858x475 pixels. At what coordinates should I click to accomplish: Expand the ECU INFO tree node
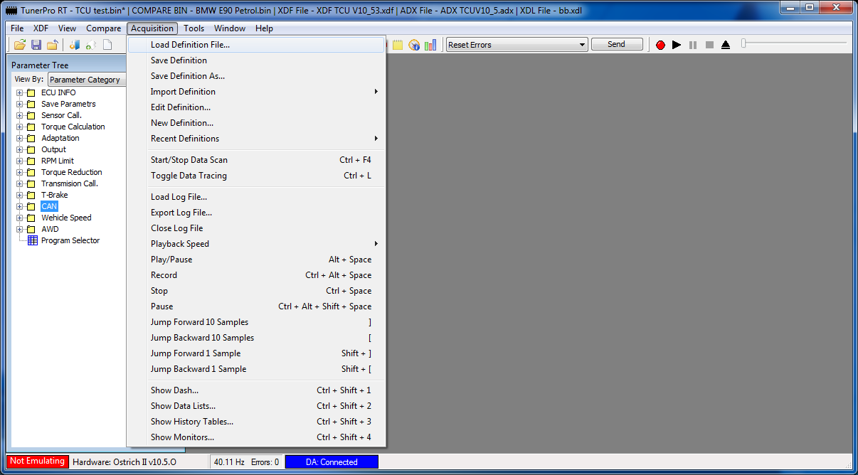point(20,92)
